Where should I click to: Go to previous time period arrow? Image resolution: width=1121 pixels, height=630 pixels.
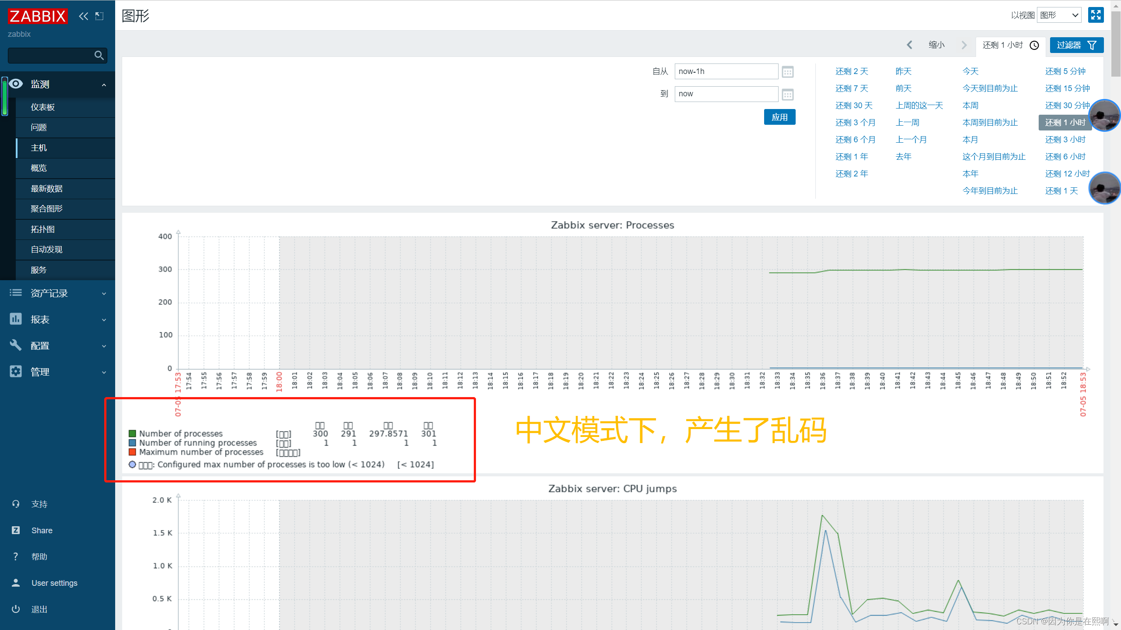pyautogui.click(x=909, y=45)
